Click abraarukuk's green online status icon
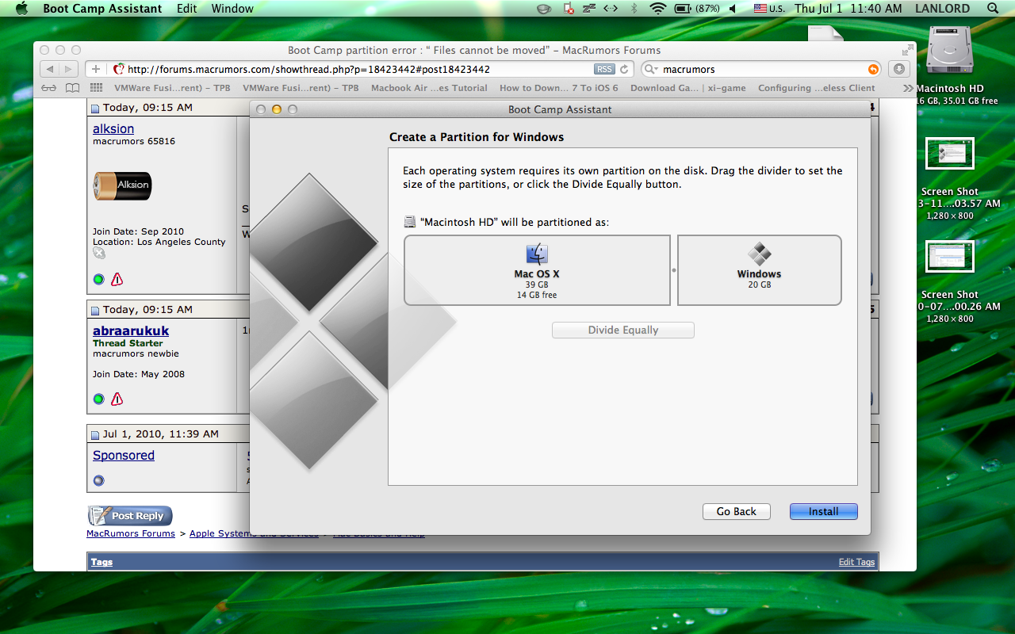1015x634 pixels. (98, 399)
